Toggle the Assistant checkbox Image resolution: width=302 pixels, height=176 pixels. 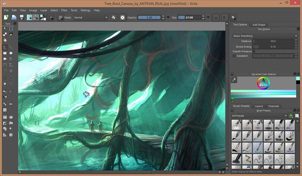(x=234, y=56)
